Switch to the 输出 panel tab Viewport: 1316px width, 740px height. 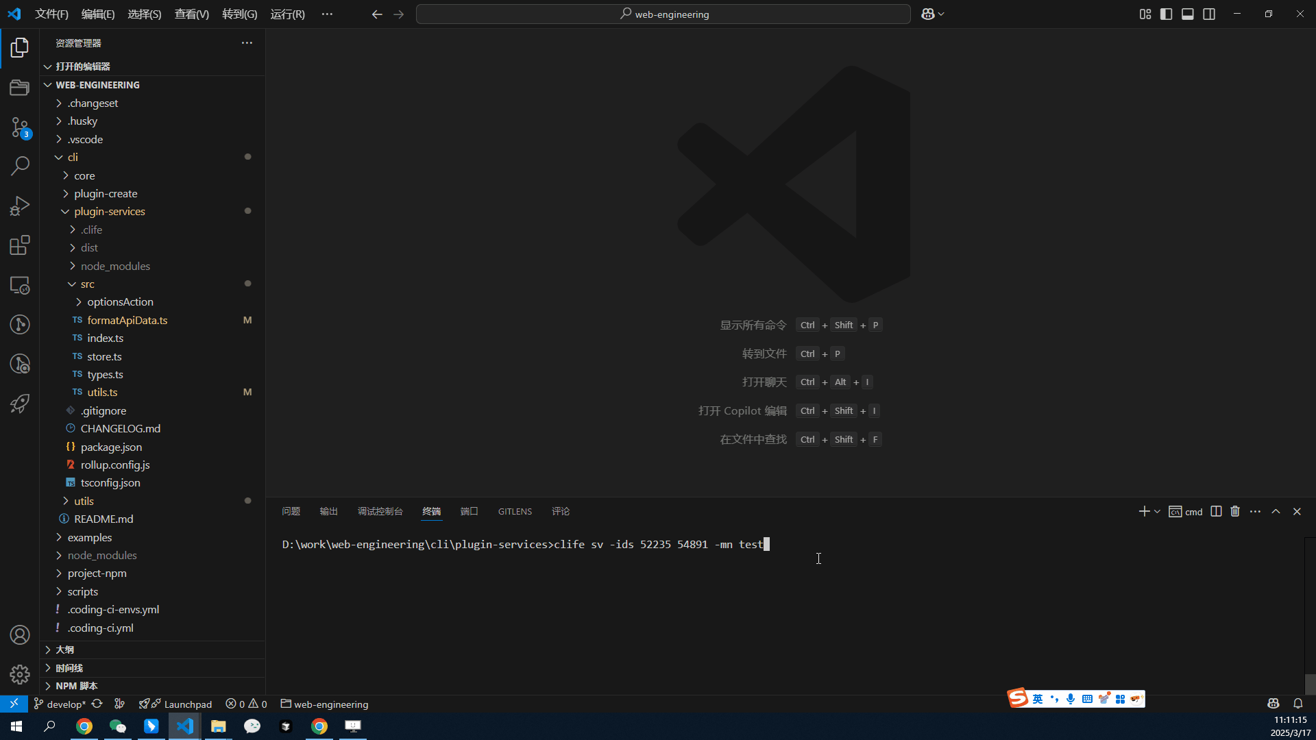(328, 511)
